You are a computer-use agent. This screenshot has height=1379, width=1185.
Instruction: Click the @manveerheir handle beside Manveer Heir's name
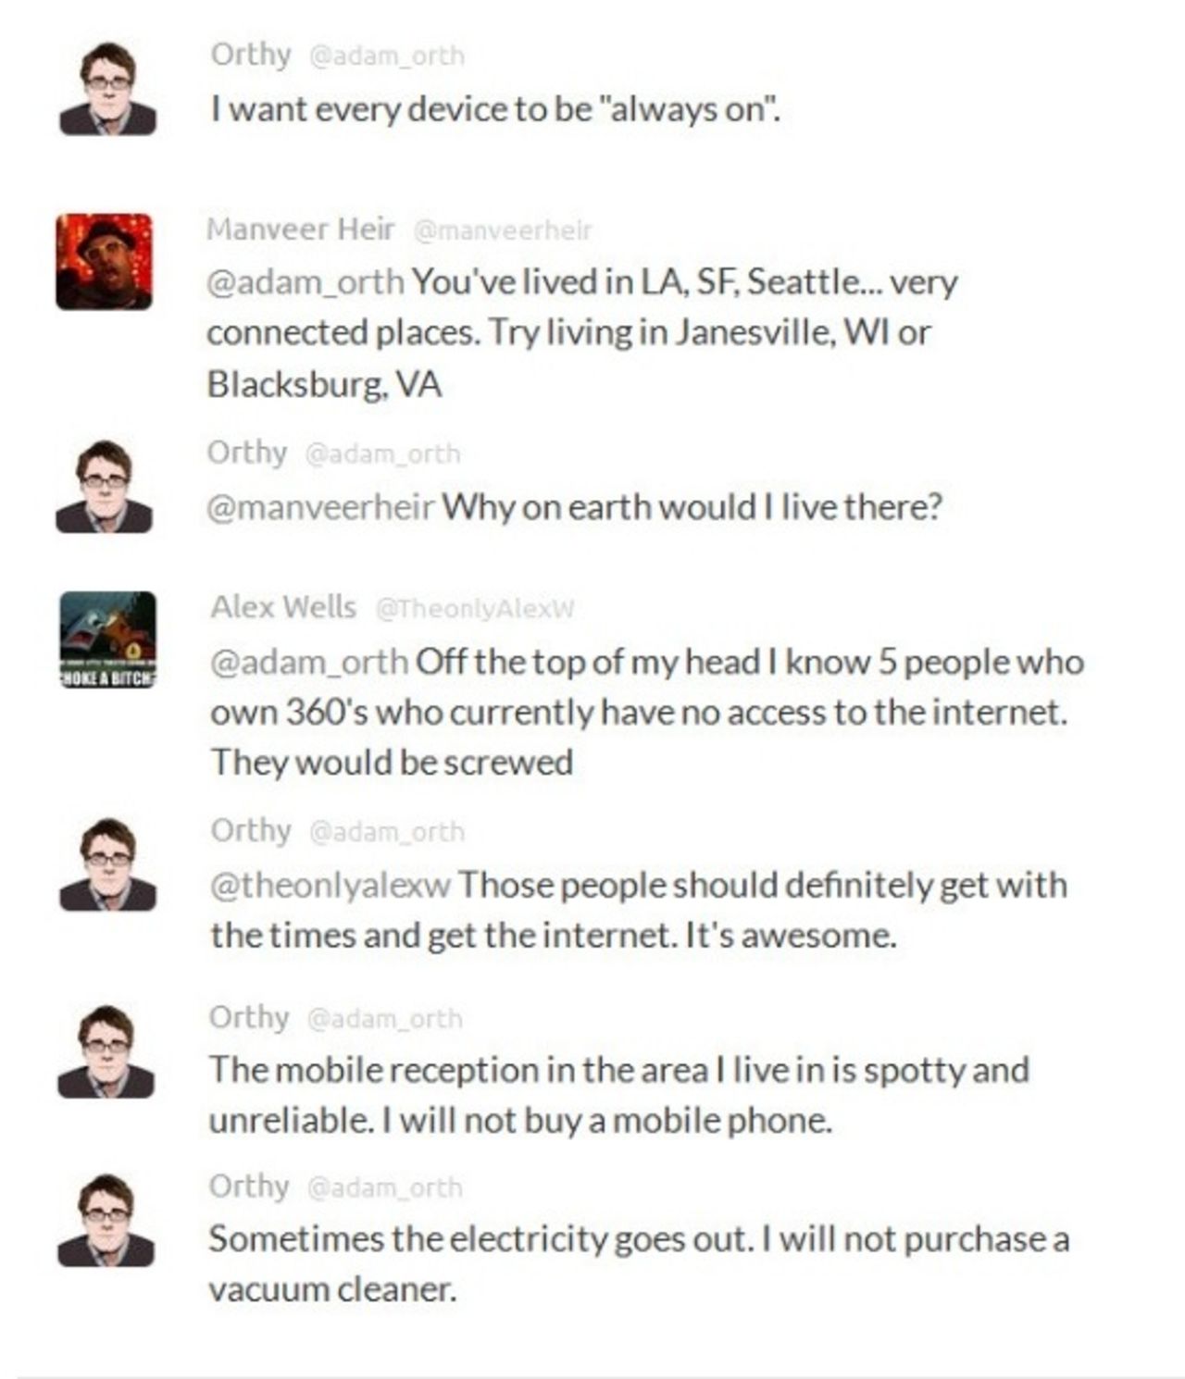502,230
